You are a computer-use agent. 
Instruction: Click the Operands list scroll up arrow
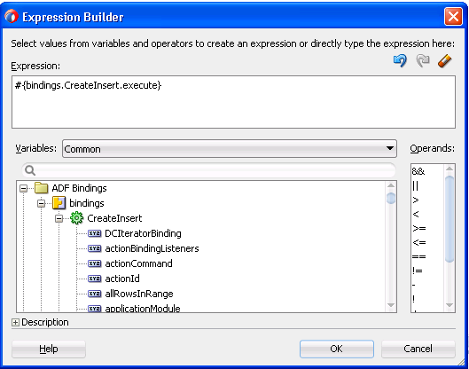[x=449, y=169]
